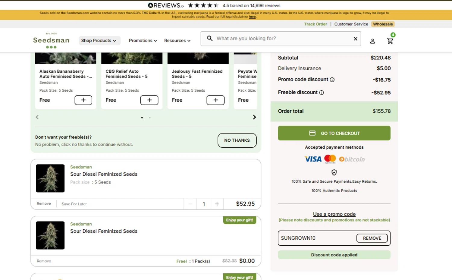Click the Mastercard payment logo

(x=330, y=159)
